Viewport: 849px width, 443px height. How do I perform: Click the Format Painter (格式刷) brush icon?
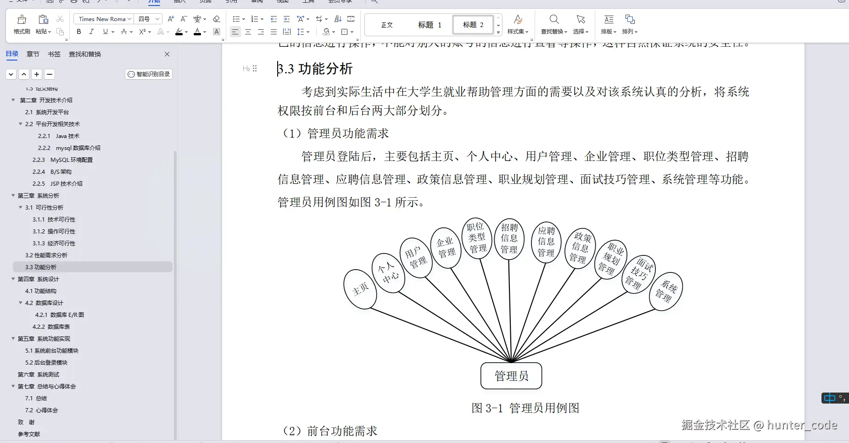tap(22, 19)
